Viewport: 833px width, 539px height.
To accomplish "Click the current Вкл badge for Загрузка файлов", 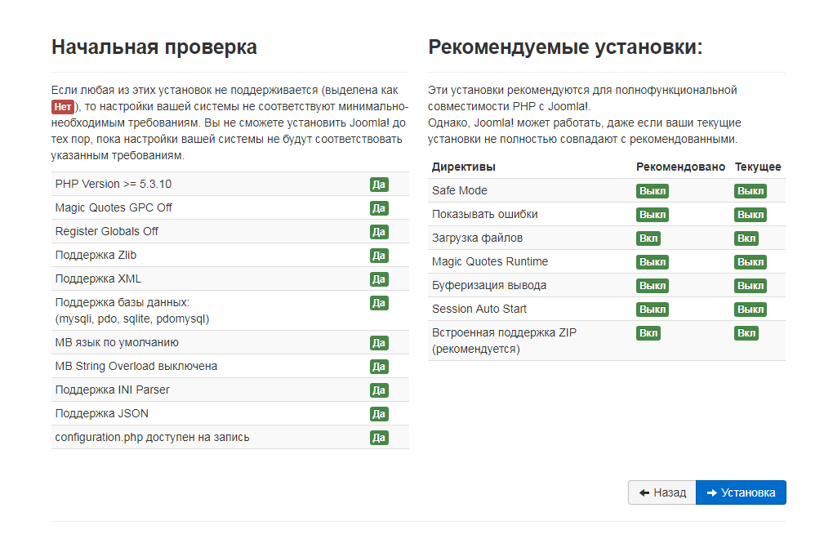I will (x=746, y=238).
